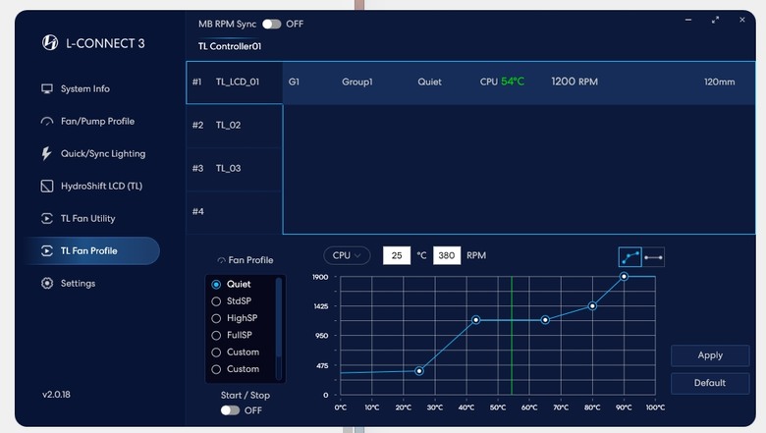Toggle the Start / Stop switch

pyautogui.click(x=230, y=410)
